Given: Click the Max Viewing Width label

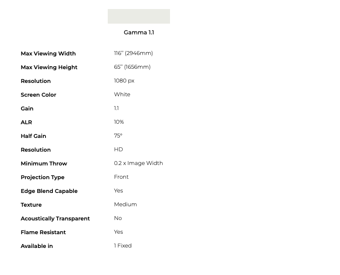Looking at the screenshot, I should (x=48, y=54).
